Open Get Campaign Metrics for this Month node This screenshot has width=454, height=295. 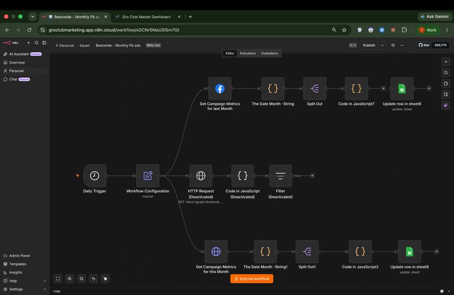[x=216, y=251]
